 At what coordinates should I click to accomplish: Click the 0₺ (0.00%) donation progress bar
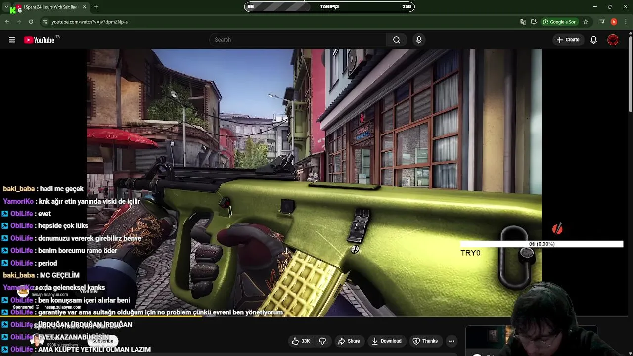pos(542,244)
